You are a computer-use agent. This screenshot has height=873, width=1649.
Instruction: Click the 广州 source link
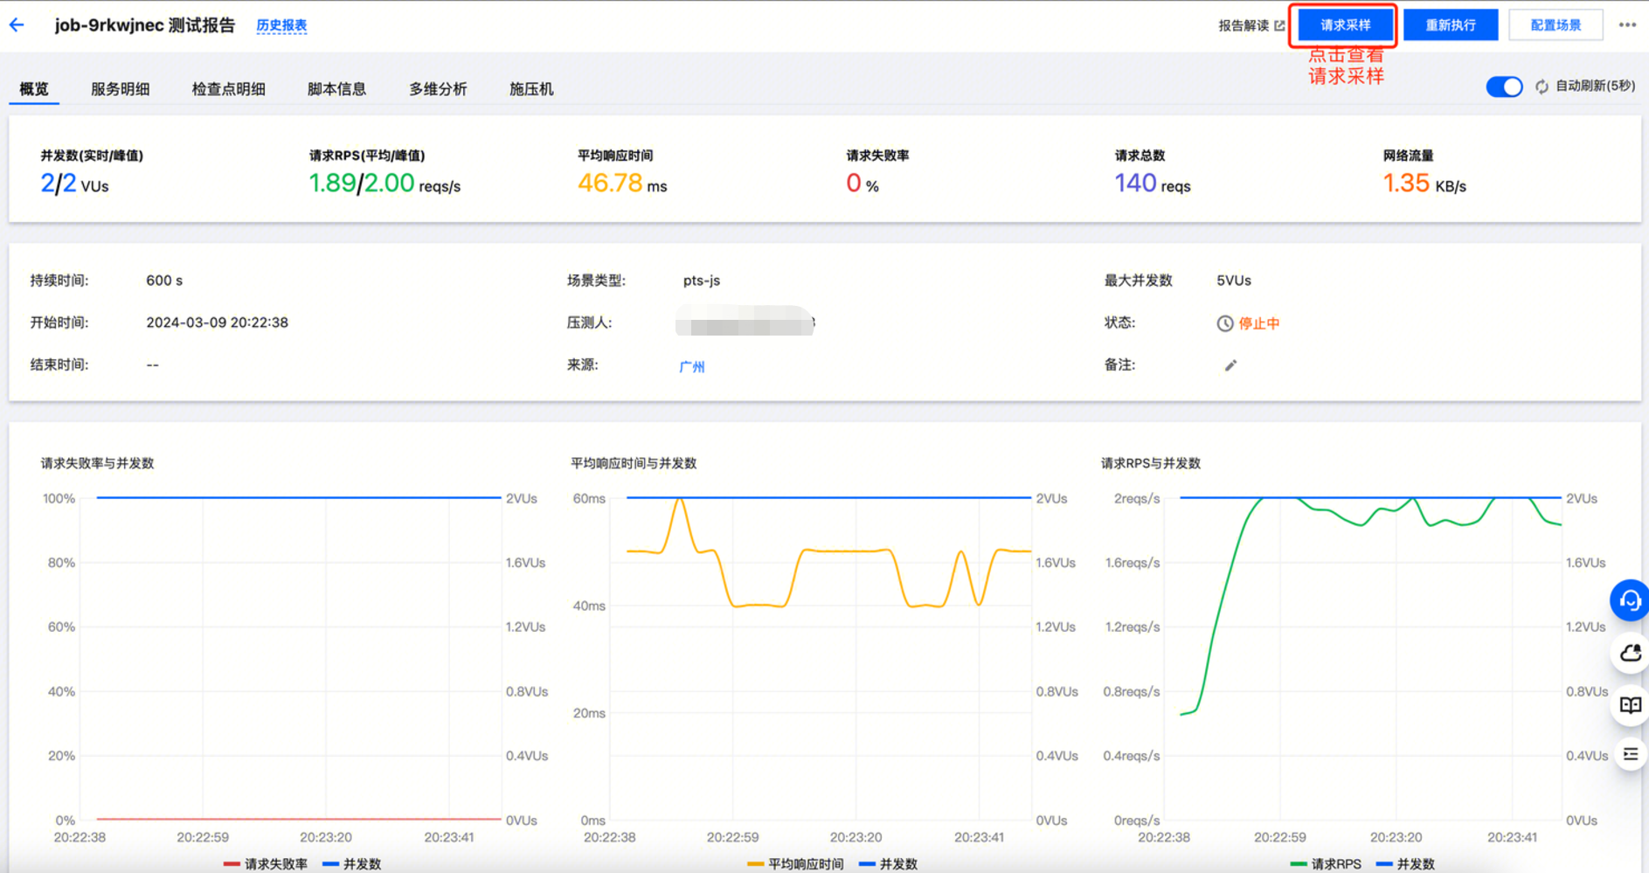click(691, 366)
